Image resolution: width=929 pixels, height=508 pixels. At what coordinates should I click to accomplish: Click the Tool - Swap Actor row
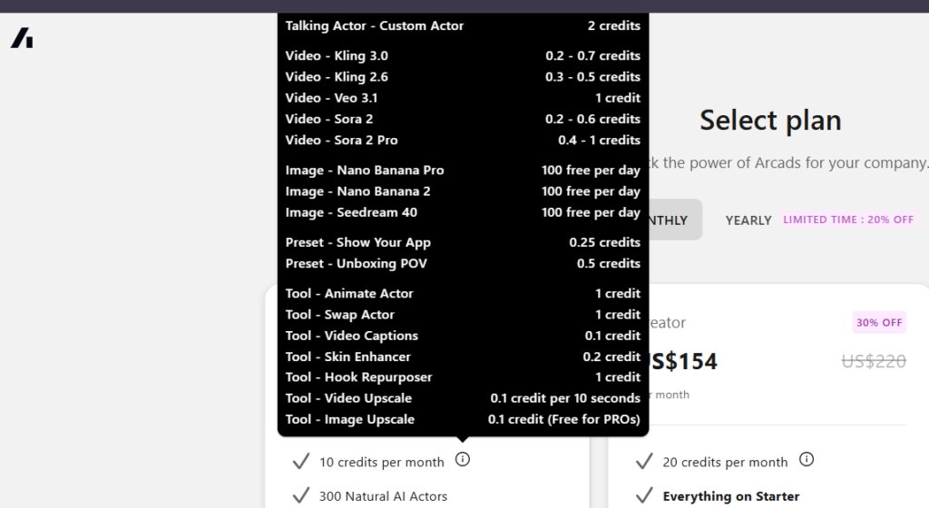tap(463, 315)
